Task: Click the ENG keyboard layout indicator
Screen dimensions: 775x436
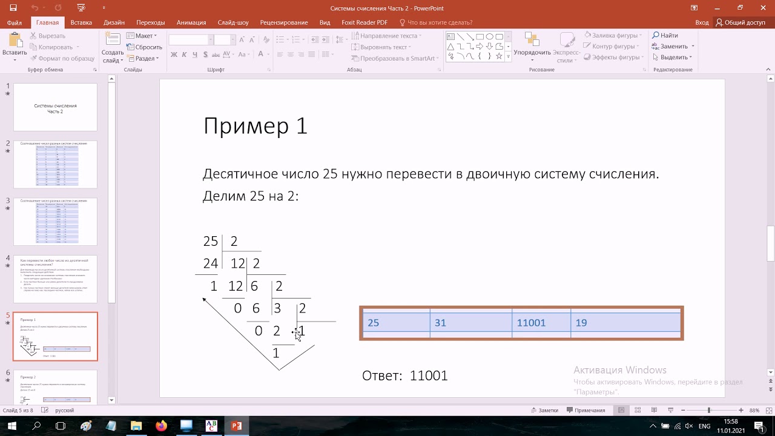Action: (704, 426)
